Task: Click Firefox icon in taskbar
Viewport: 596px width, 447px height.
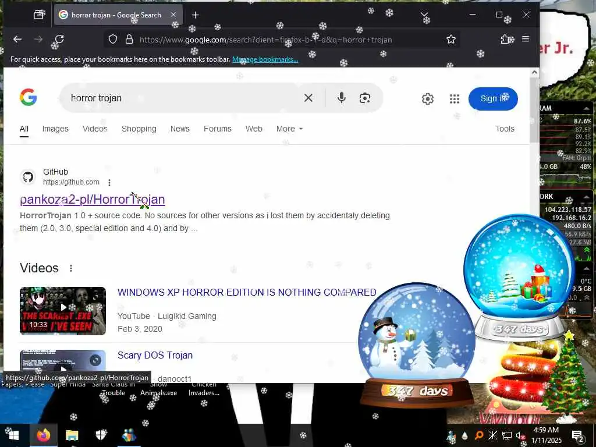Action: pyautogui.click(x=43, y=435)
